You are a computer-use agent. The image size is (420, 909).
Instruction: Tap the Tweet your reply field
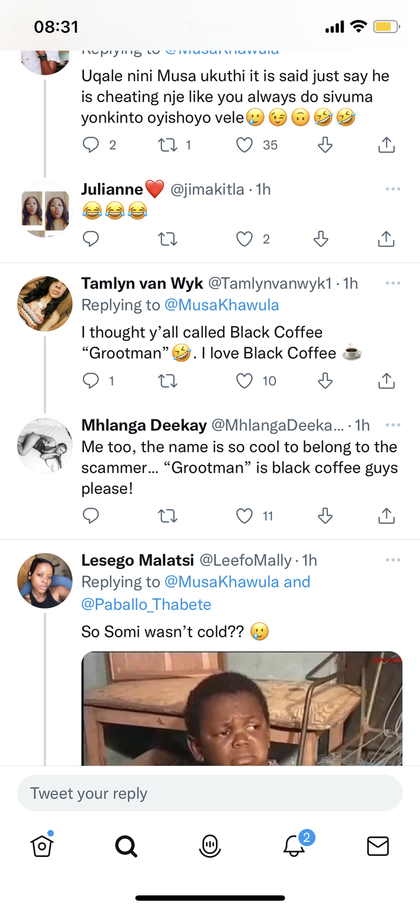(210, 793)
